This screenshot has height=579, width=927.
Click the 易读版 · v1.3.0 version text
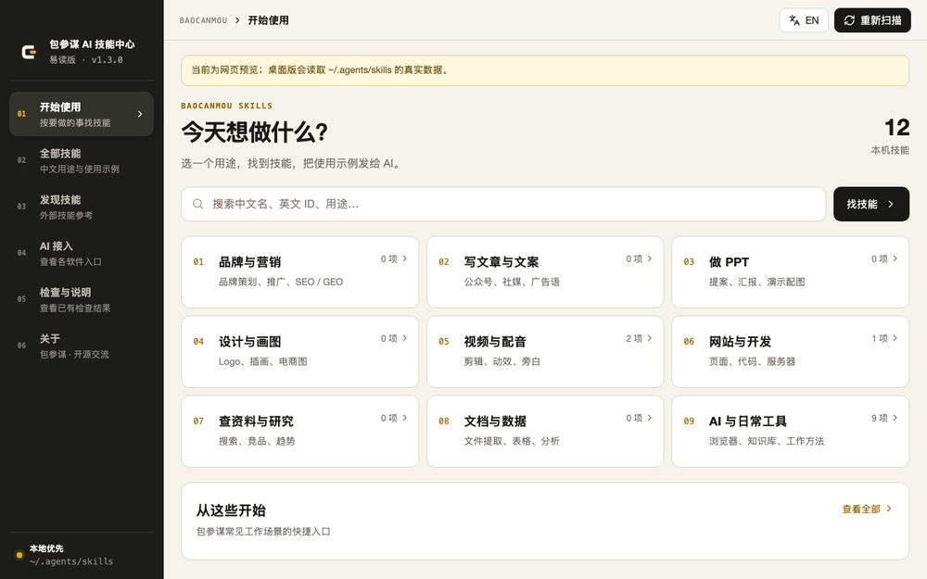tap(86, 59)
